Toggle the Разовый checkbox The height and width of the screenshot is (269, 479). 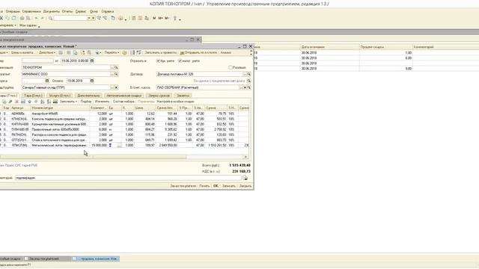pyautogui.click(x=231, y=67)
